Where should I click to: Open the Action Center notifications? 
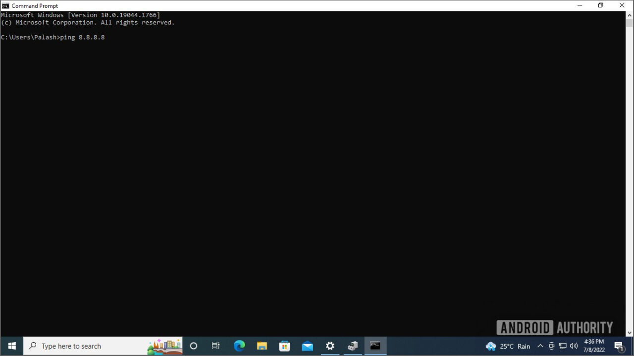click(619, 346)
